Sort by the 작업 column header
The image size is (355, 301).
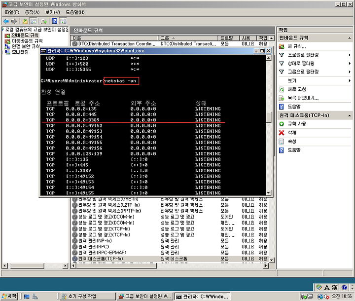click(x=263, y=38)
